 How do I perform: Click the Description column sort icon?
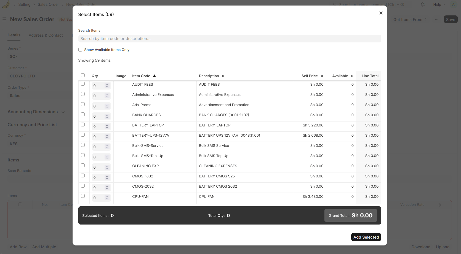pyautogui.click(x=223, y=76)
